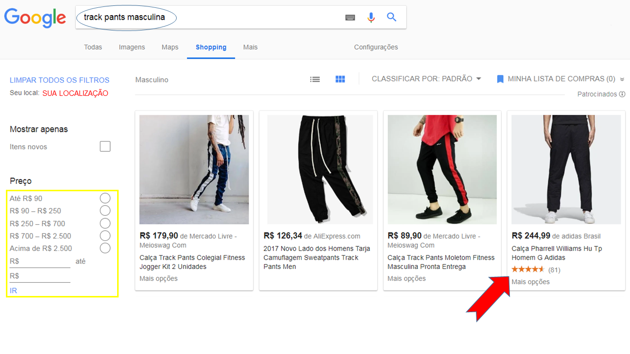Open 2017 Novo Lado dos Homens title
630x354 pixels.
316,258
